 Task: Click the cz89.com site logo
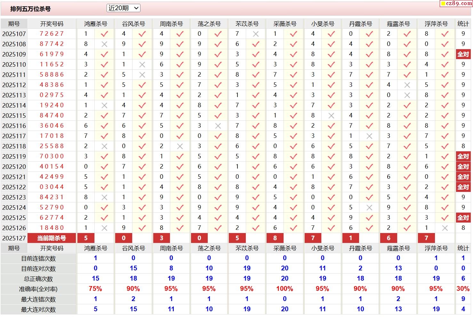(456, 4)
